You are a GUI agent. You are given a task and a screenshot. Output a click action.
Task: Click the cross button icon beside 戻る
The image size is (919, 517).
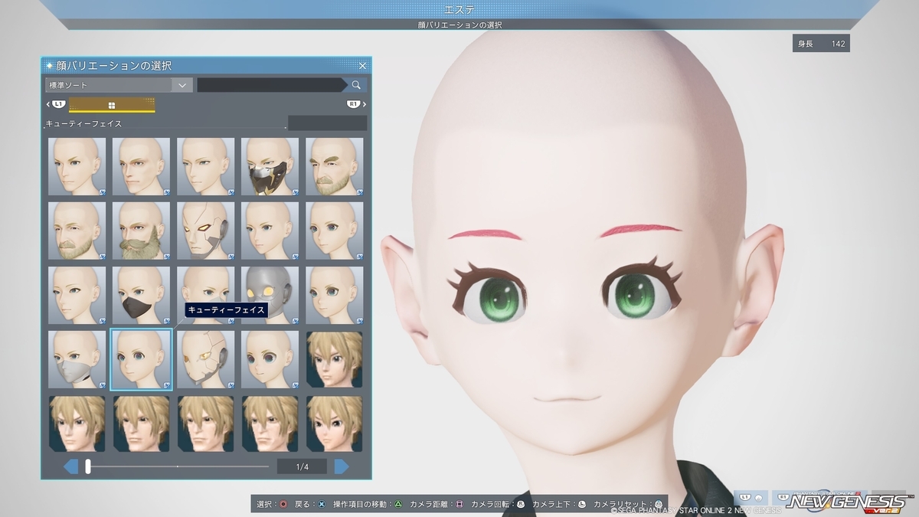pyautogui.click(x=322, y=504)
